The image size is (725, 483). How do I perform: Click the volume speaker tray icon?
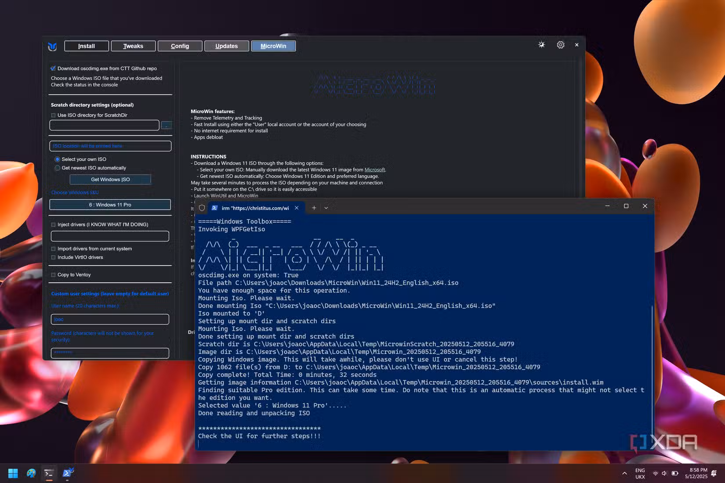[x=664, y=473]
